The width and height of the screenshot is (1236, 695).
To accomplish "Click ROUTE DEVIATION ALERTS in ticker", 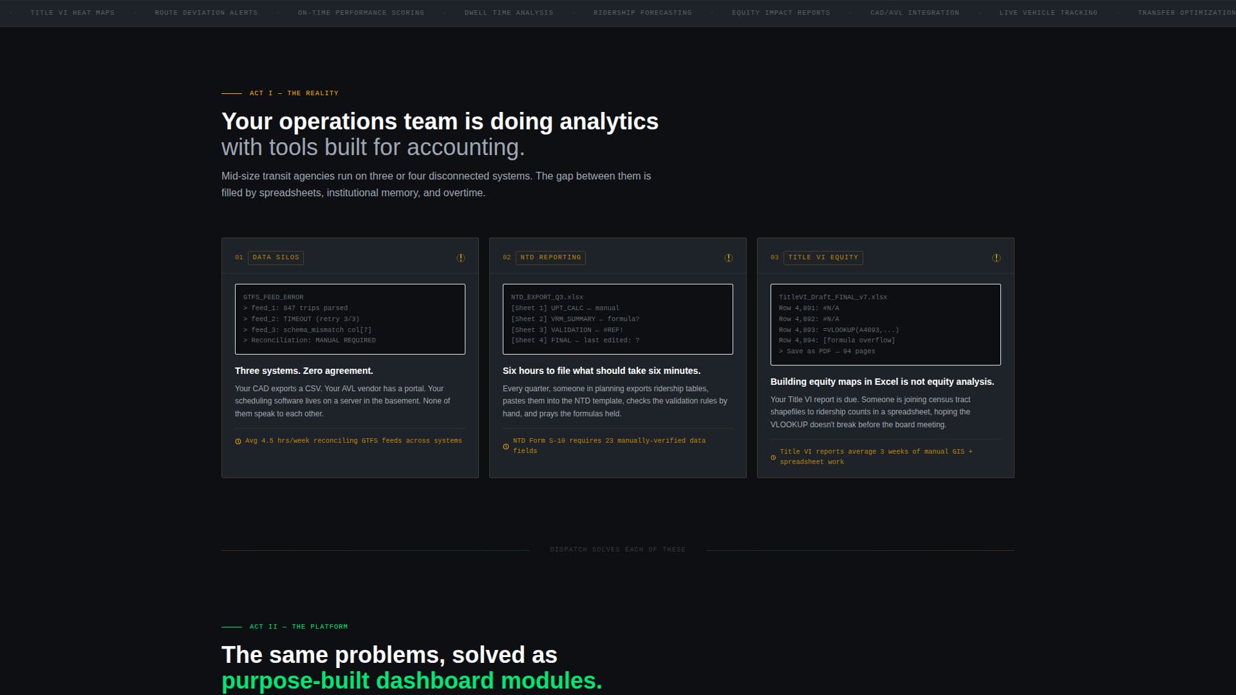I will pos(206,13).
